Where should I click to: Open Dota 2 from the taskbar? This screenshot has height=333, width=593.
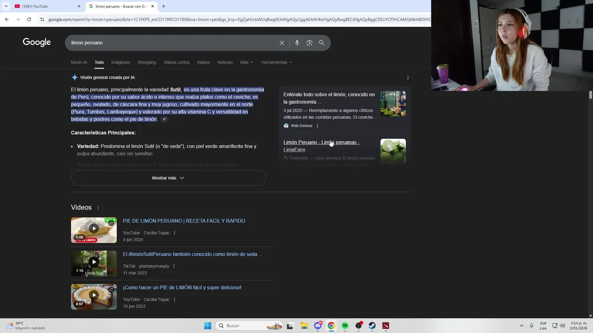pyautogui.click(x=385, y=326)
